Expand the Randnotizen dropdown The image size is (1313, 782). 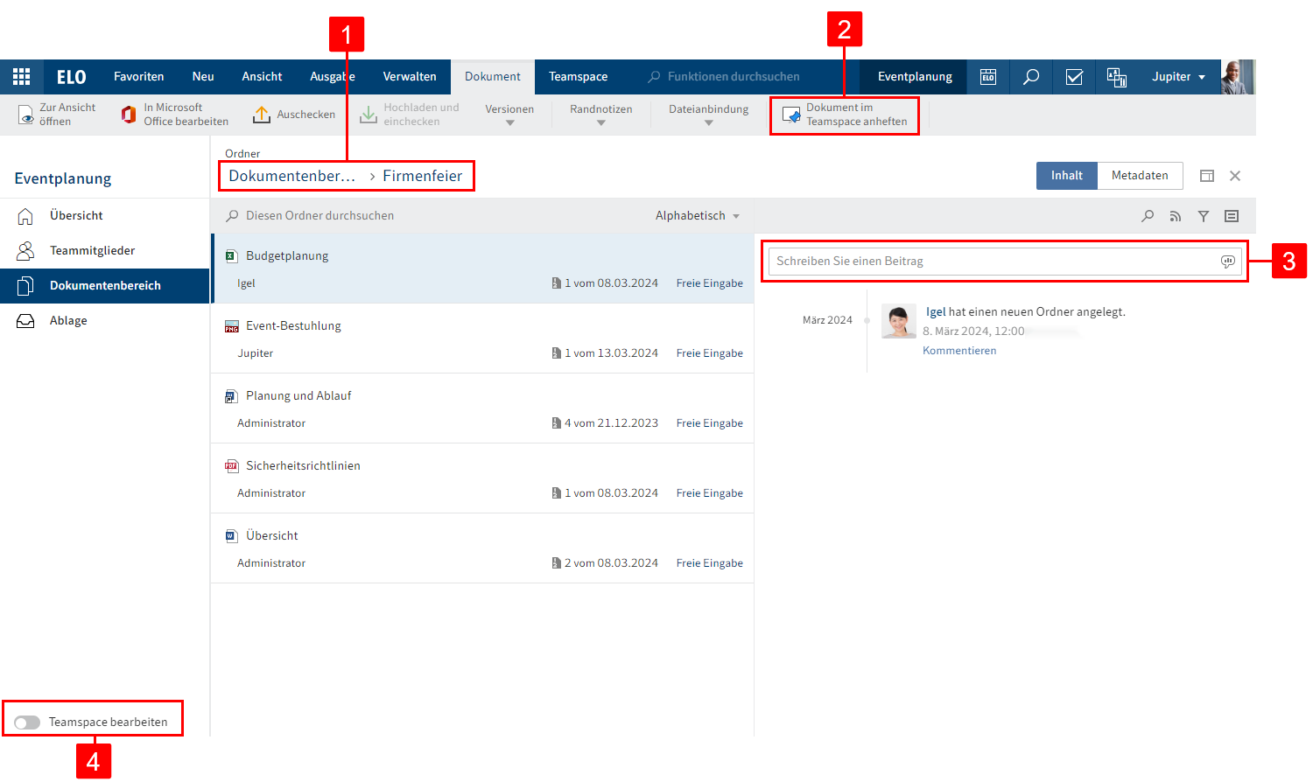[x=600, y=115]
